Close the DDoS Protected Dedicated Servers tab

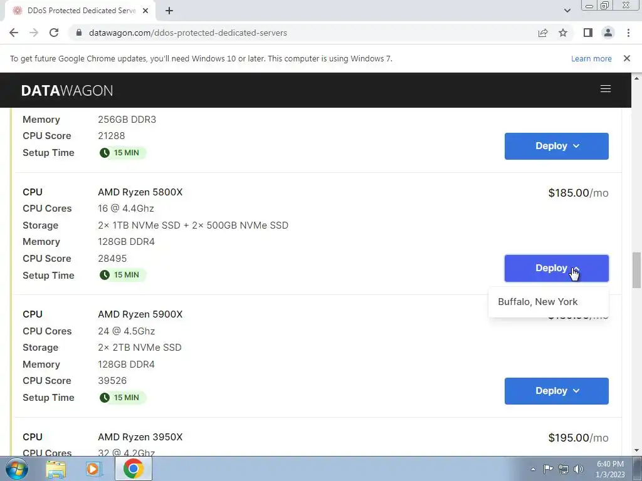tap(145, 11)
